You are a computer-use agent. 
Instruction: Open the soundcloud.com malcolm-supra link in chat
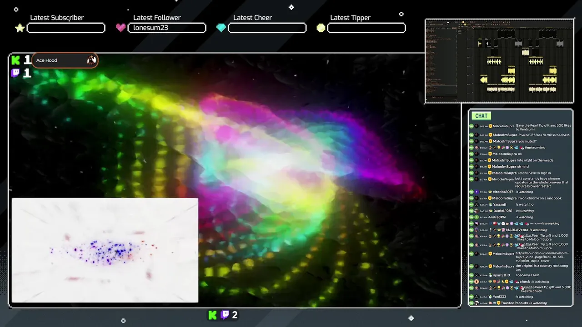[x=542, y=257]
